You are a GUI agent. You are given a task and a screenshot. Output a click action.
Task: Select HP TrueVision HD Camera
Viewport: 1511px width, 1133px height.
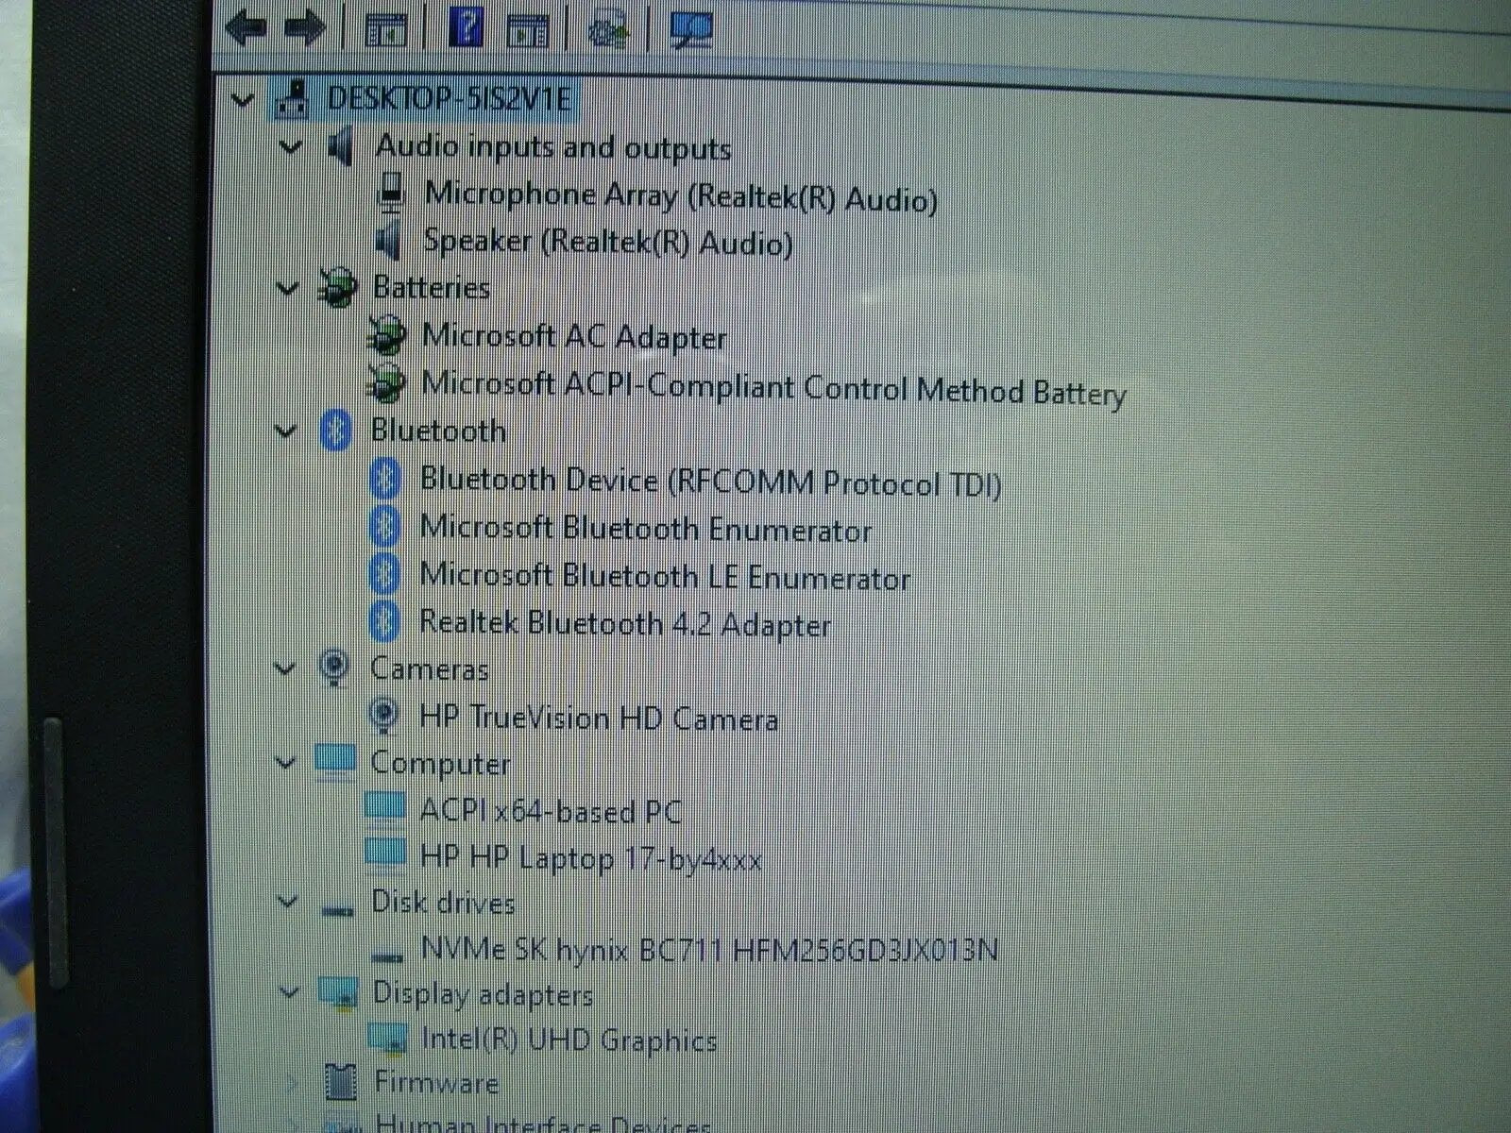coord(599,718)
